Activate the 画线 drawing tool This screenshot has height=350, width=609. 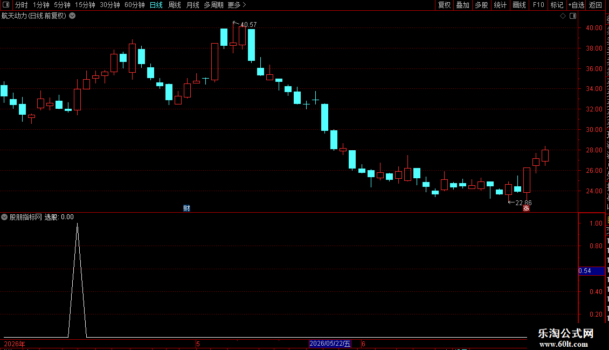click(x=520, y=5)
